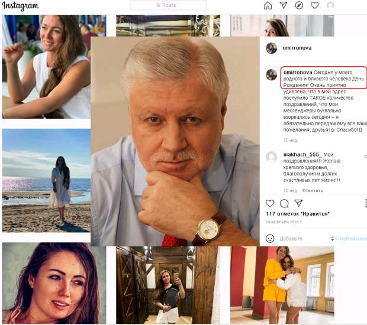Open activity feed heart icon in header

[314, 5]
